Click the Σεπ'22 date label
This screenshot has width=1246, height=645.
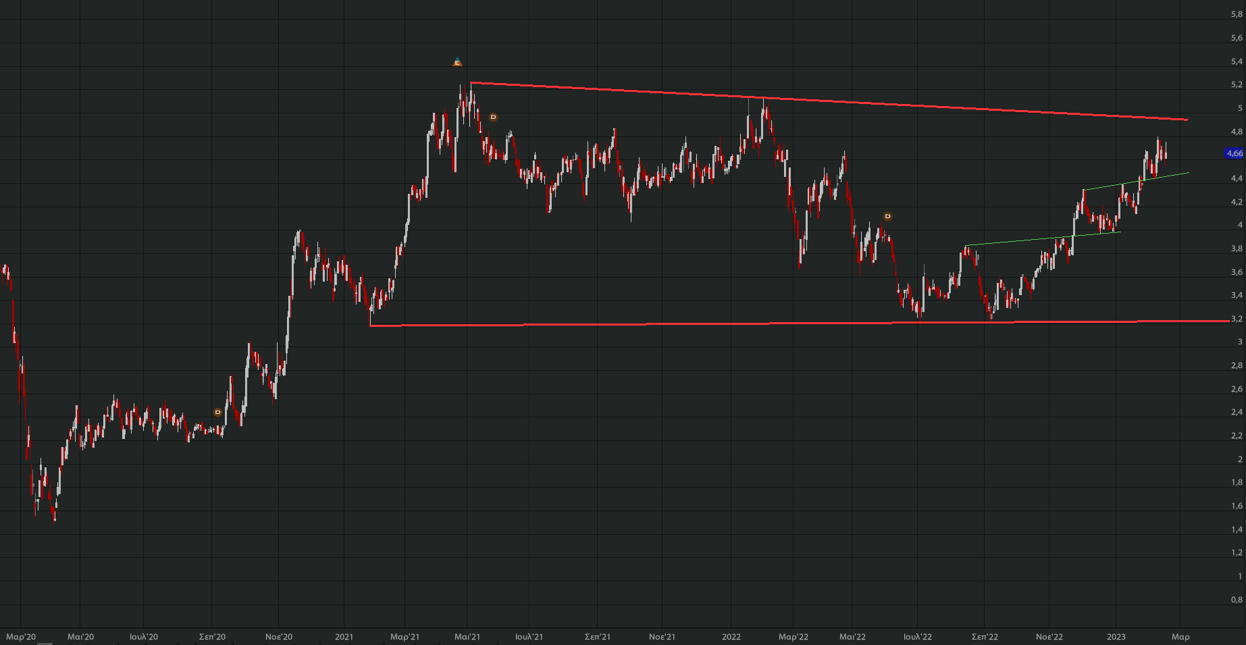[x=985, y=636]
